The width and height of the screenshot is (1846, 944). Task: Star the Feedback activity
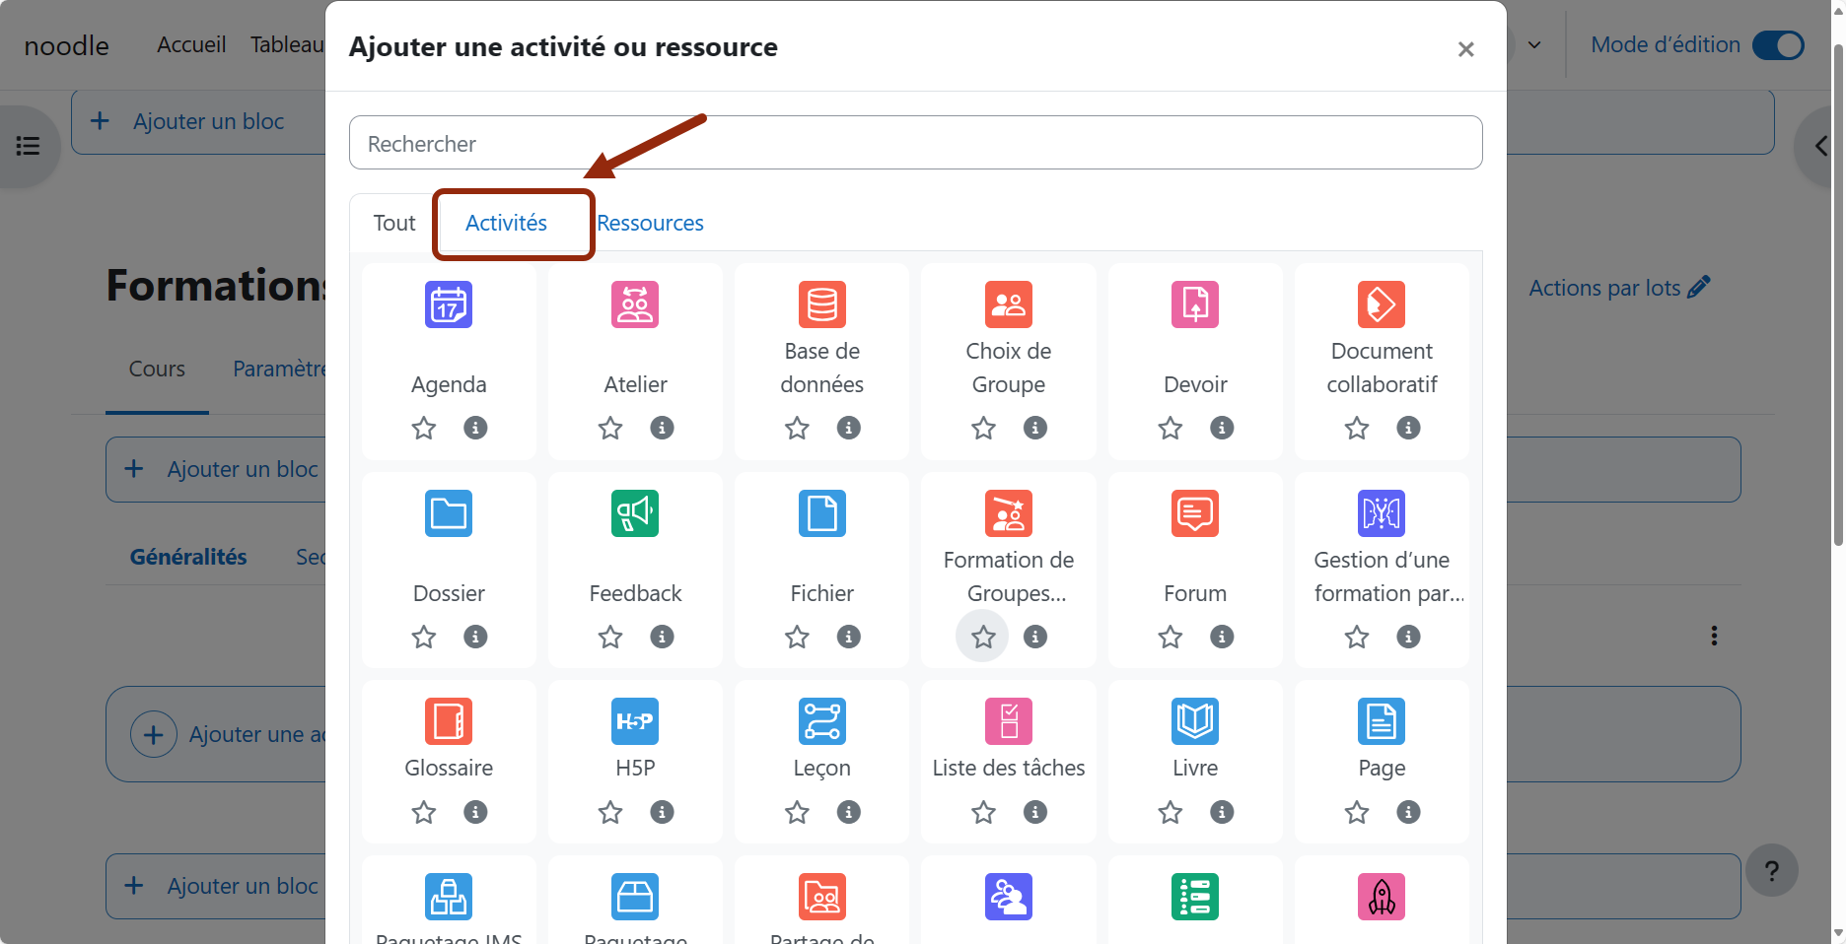click(610, 637)
